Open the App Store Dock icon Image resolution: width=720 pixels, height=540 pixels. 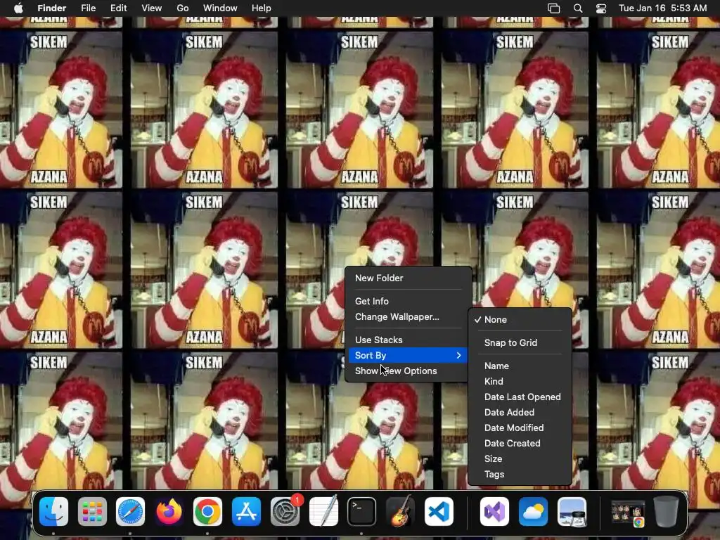pos(246,512)
